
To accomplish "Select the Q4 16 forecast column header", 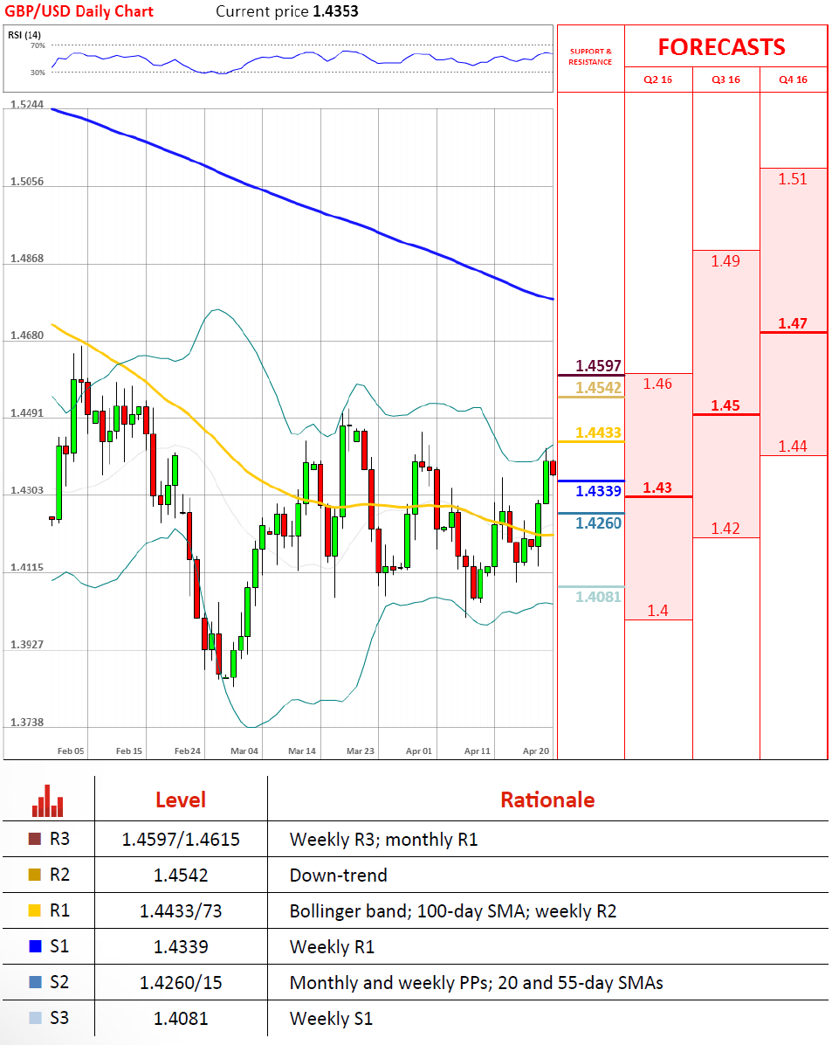I will coord(793,80).
